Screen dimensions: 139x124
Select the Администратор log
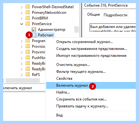point(51,30)
